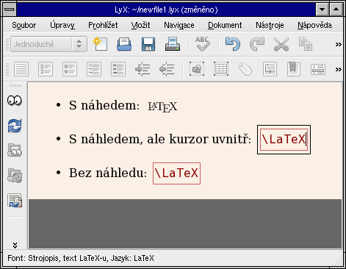The height and width of the screenshot is (269, 346).
Task: Insert figure float icon
Action: click(x=197, y=69)
